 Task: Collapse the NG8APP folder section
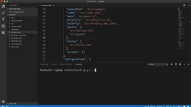(x=12, y=15)
